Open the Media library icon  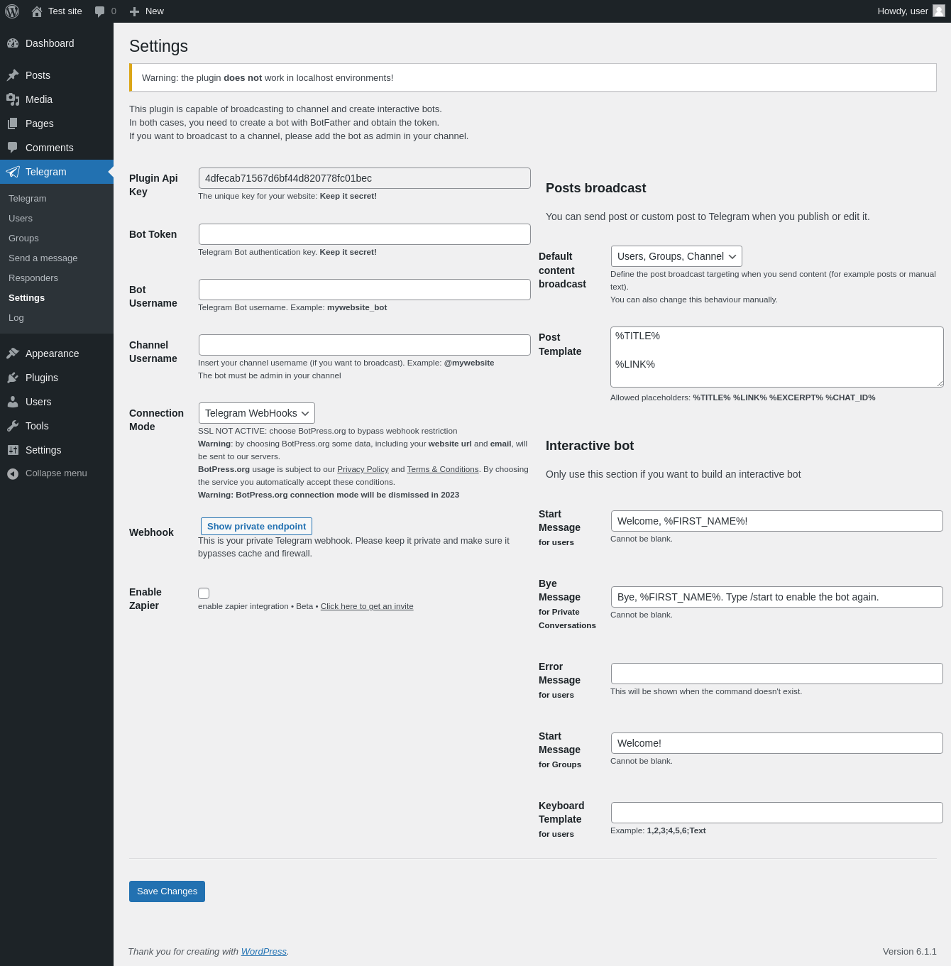[x=13, y=99]
